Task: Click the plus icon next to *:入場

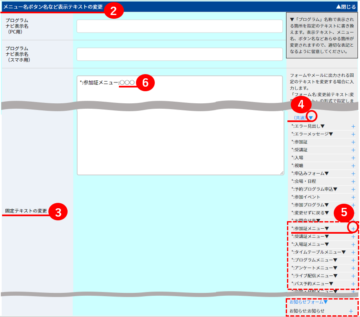Action: pos(353,158)
